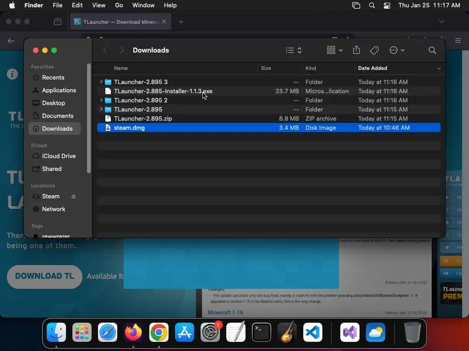
Task: Sort files by Date Added column header
Action: (x=373, y=68)
